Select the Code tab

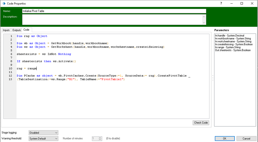point(26,30)
